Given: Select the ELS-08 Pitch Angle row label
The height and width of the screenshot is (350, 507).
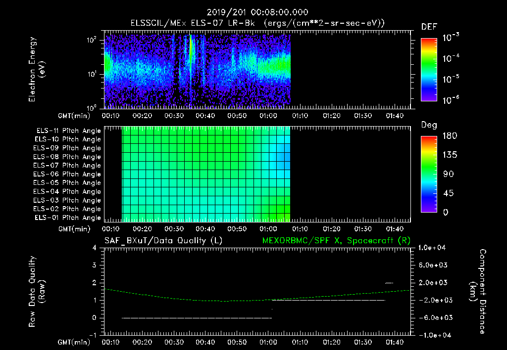Looking at the screenshot, I should (67, 157).
